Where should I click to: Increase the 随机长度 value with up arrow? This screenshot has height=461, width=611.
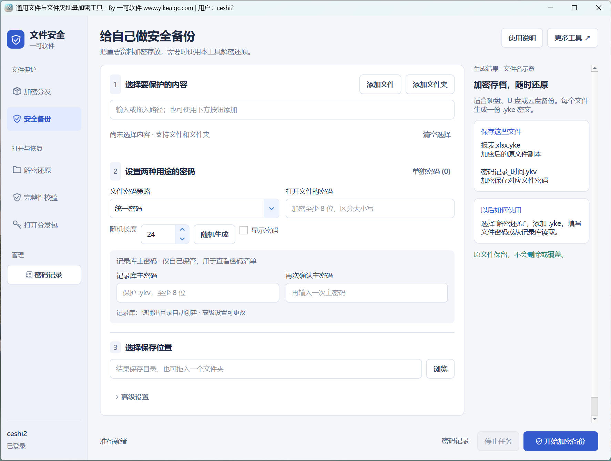tap(182, 229)
